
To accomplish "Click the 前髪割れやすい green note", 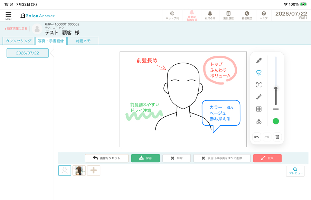I will 144,108.
